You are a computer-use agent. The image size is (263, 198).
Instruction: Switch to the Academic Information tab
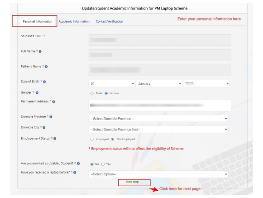tap(74, 21)
